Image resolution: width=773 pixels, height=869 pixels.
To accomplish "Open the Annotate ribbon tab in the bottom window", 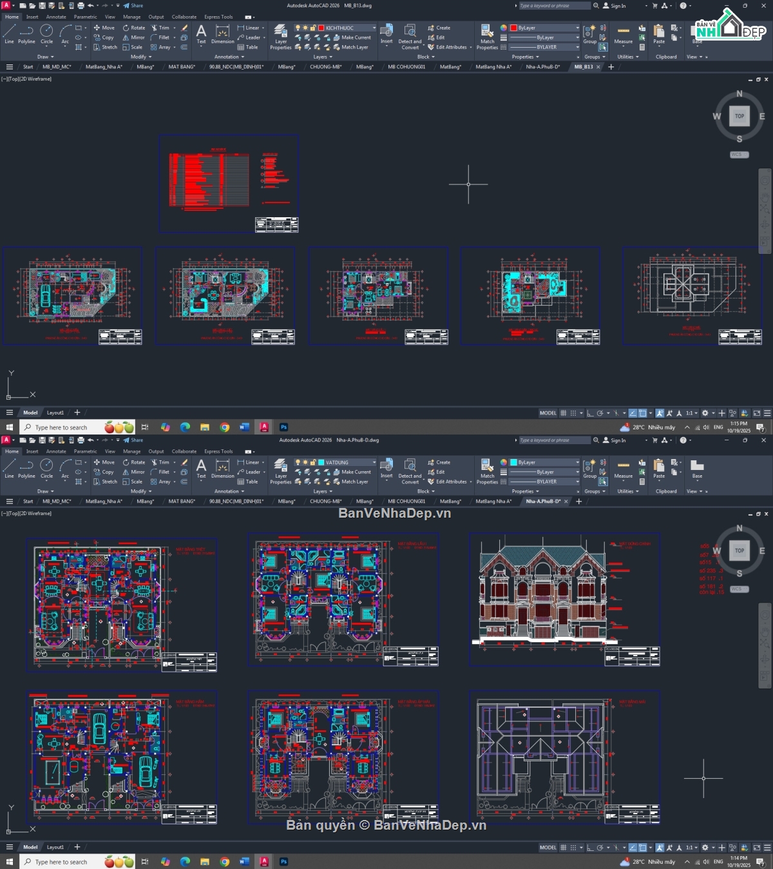I will [56, 451].
